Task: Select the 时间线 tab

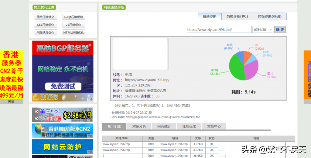Action: [x=114, y=126]
